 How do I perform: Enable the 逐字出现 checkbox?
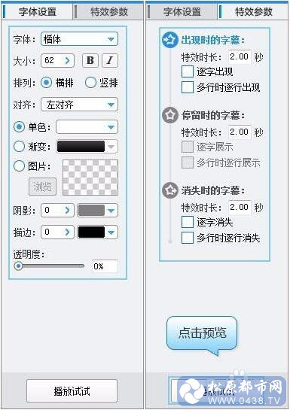tap(188, 71)
